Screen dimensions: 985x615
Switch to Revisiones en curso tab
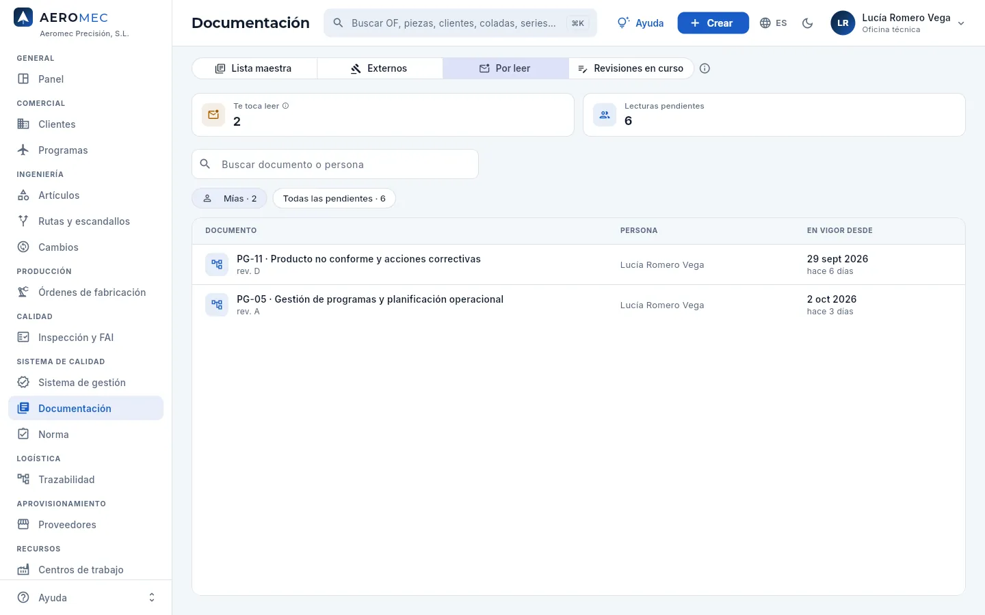[631, 68]
